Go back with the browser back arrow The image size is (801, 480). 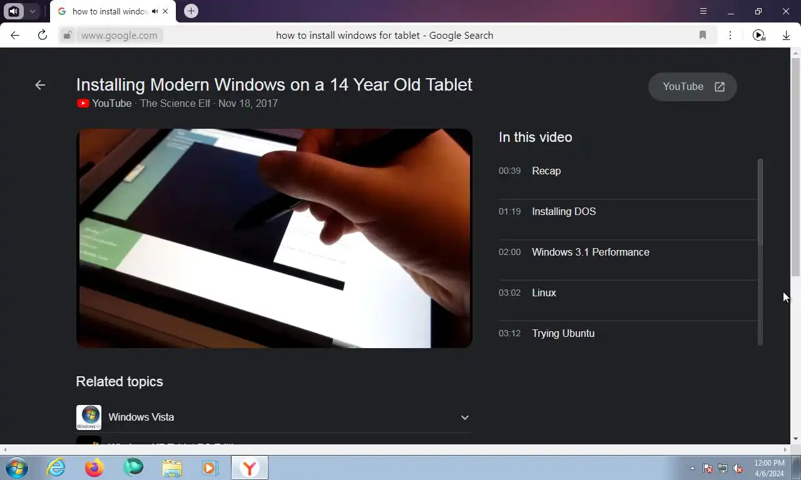(x=15, y=35)
